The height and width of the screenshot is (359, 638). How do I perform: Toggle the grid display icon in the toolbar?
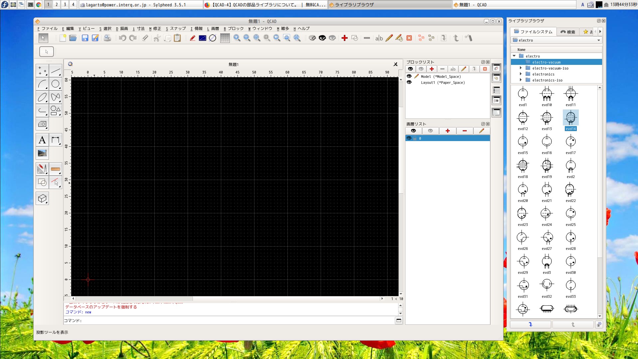(x=225, y=38)
